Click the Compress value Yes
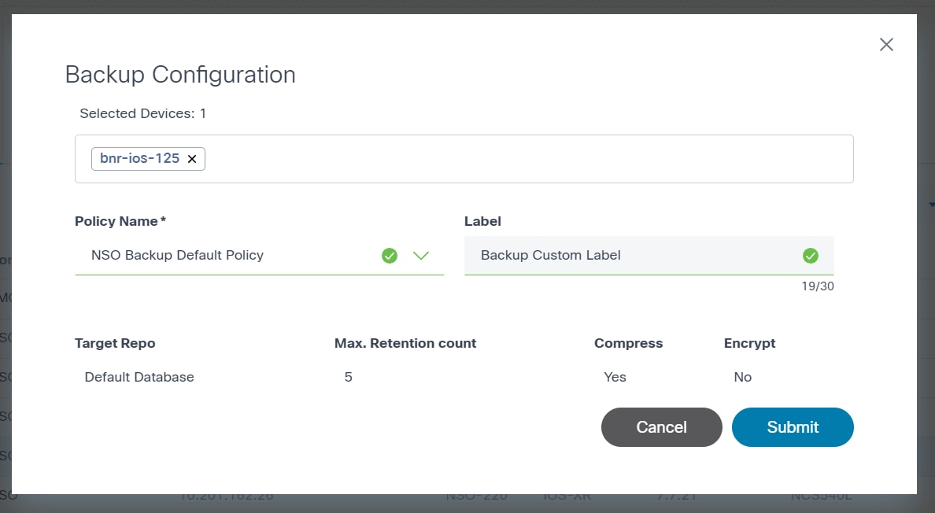This screenshot has width=935, height=513. [x=615, y=377]
